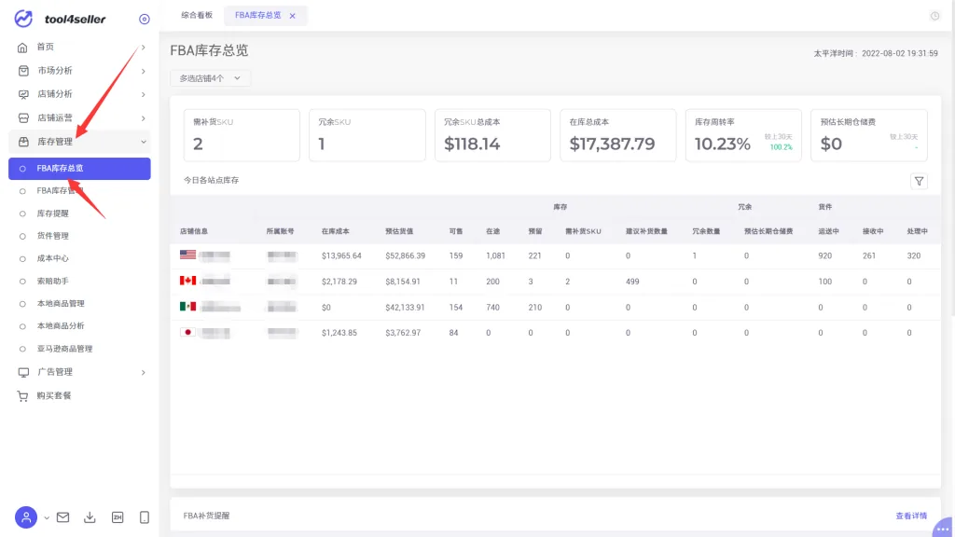Click the Canada flag row icon
Screen dimensions: 955x537
[187, 281]
